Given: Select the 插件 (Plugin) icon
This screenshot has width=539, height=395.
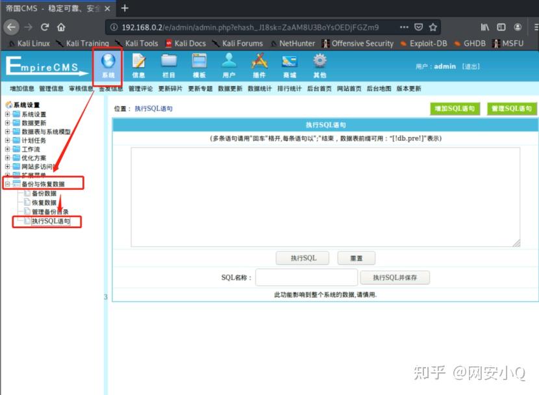Looking at the screenshot, I should [259, 65].
